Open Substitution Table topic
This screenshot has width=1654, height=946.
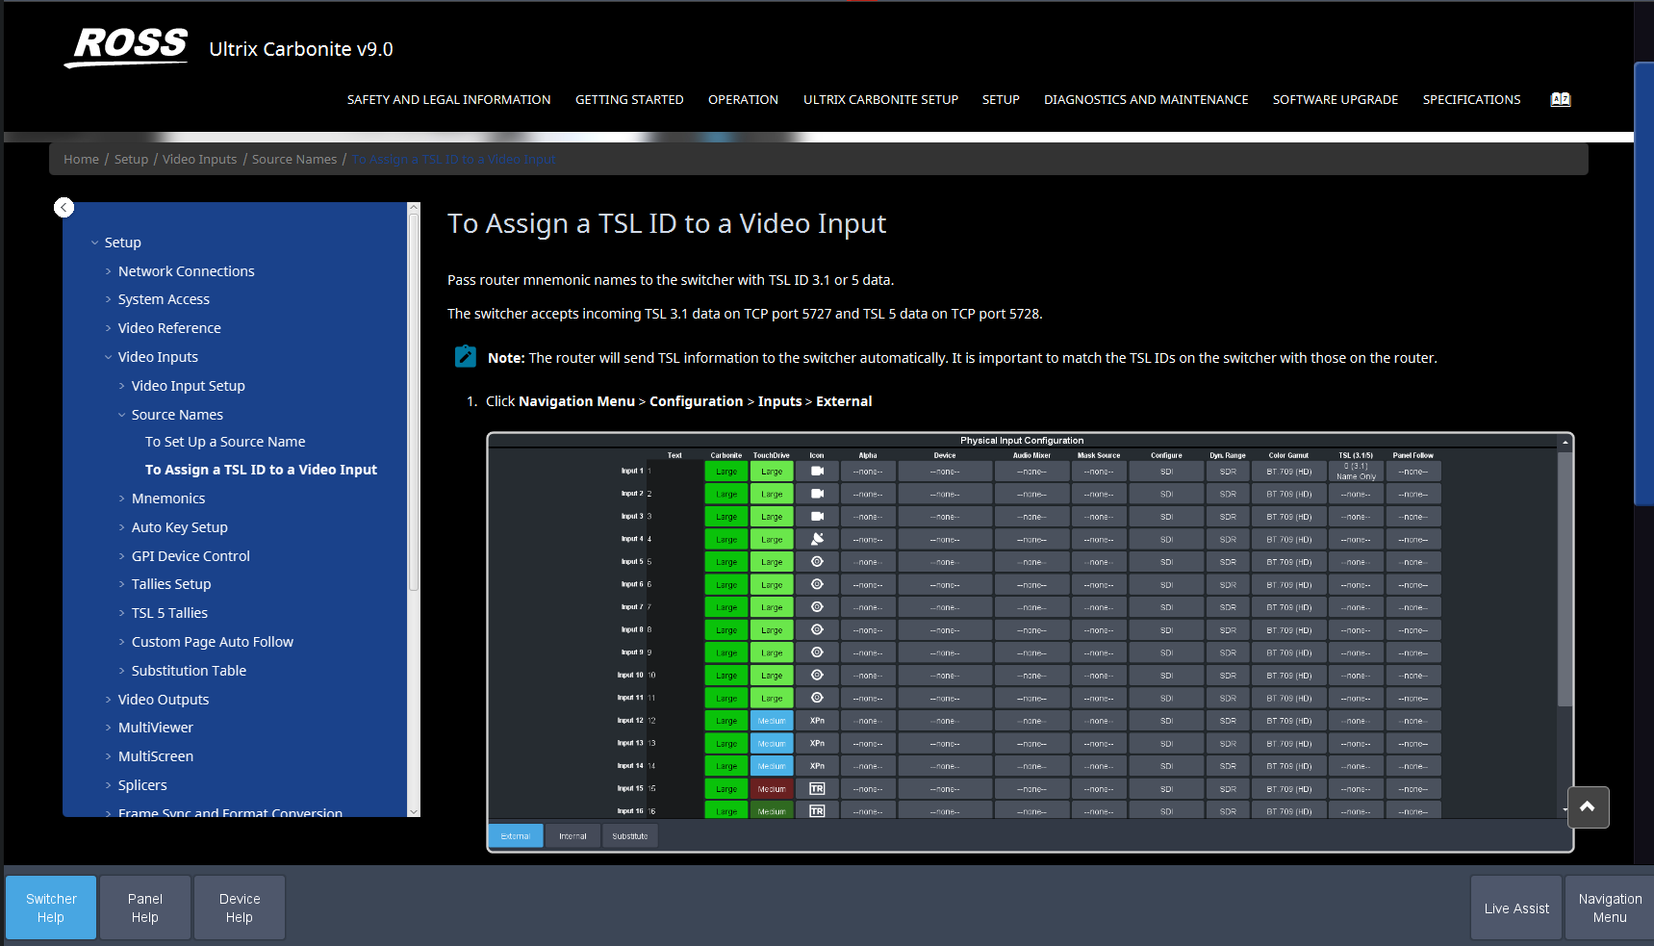189,671
